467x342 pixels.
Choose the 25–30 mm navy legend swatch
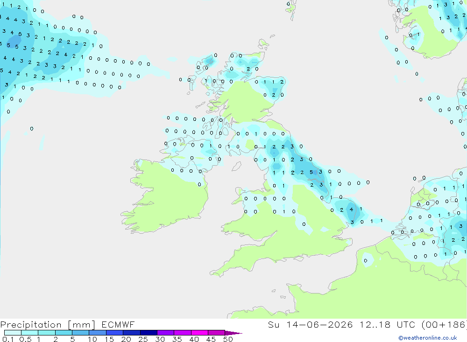[x=149, y=333]
